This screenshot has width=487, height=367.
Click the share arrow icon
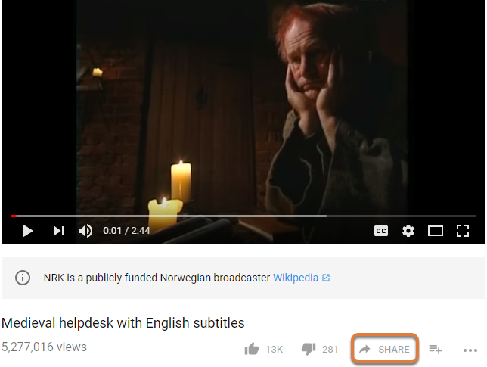pyautogui.click(x=364, y=349)
